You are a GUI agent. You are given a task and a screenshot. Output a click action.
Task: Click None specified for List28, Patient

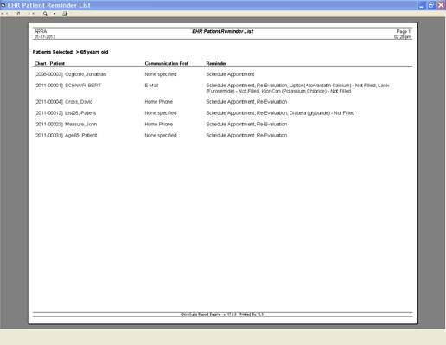(x=161, y=113)
